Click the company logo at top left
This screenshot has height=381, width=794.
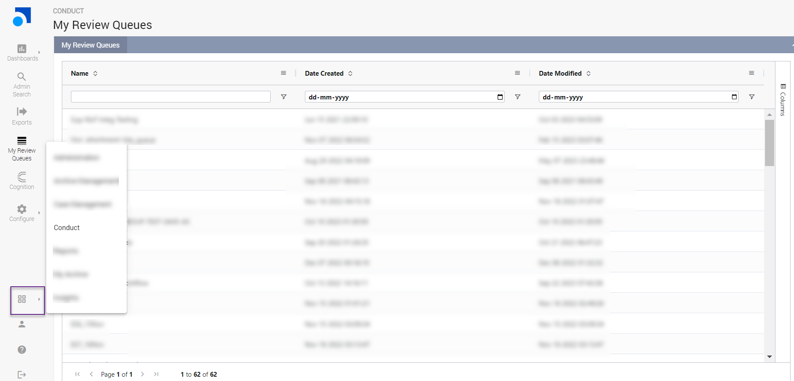tap(22, 17)
